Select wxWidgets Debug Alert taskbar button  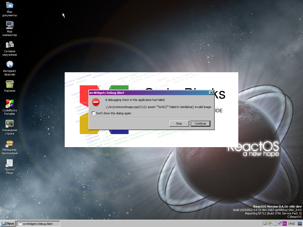[x=38, y=224]
